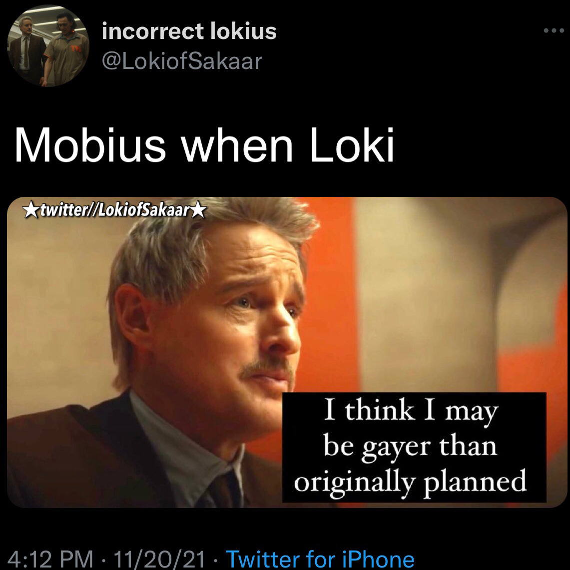Viewport: 570px width, 570px height.
Task: Visit the @LokiofSakaar handle
Action: 182,61
